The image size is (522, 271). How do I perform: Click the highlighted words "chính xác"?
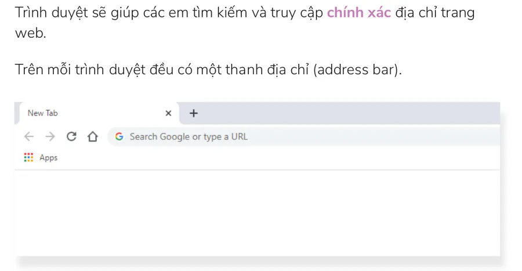[x=358, y=13]
